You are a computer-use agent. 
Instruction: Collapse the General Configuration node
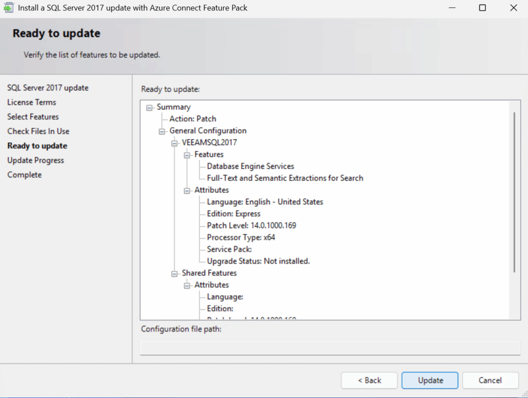[x=162, y=131]
